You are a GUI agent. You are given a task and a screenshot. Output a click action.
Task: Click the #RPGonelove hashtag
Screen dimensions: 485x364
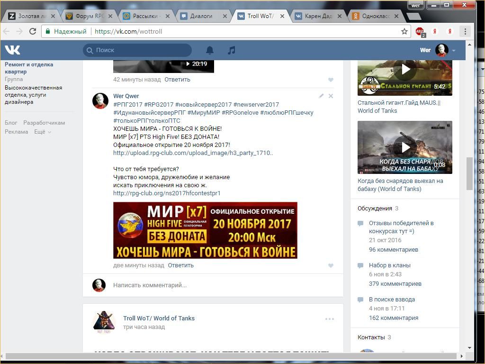tap(240, 113)
